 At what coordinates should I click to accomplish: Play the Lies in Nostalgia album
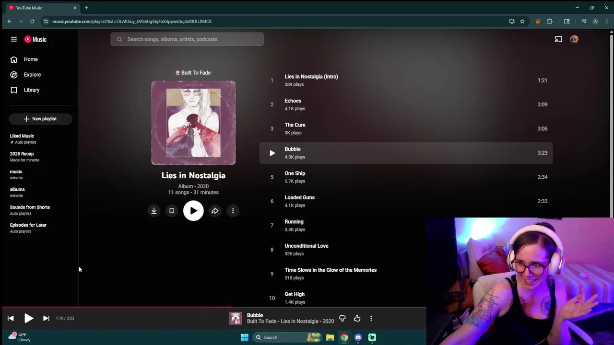(x=193, y=211)
